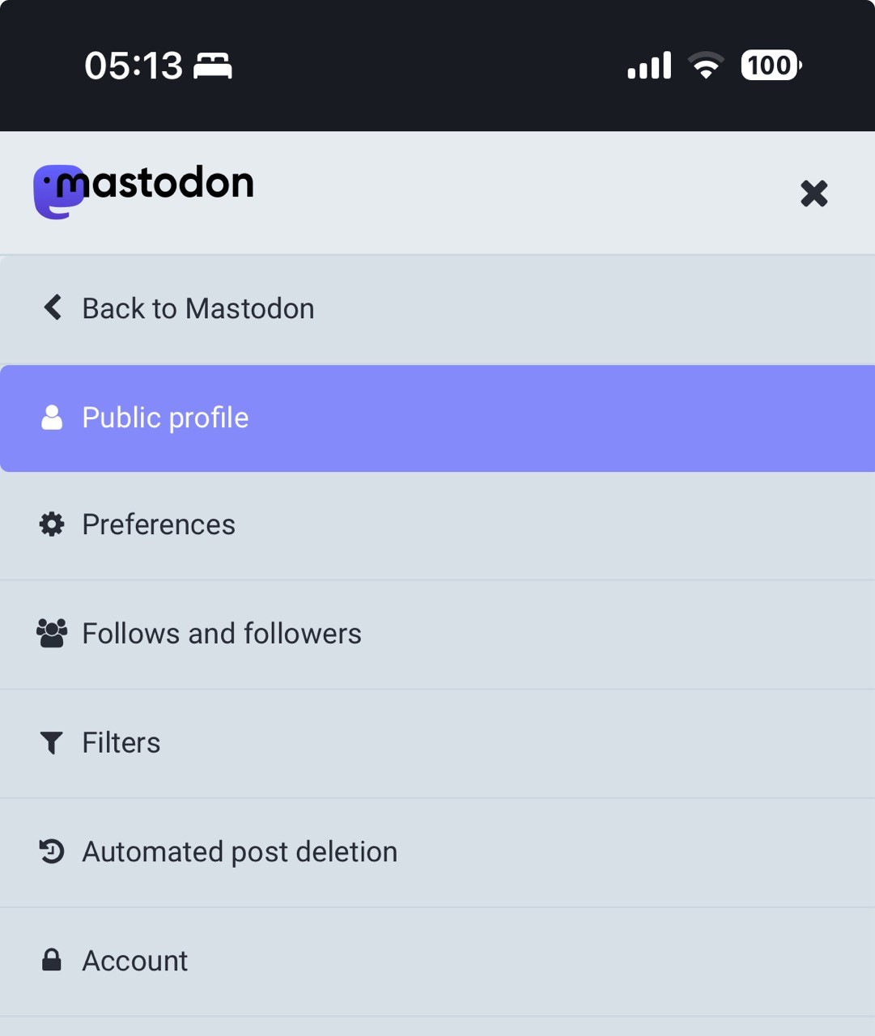Select the Public profile menu item
Screen dimensions: 875x1036
coord(166,418)
